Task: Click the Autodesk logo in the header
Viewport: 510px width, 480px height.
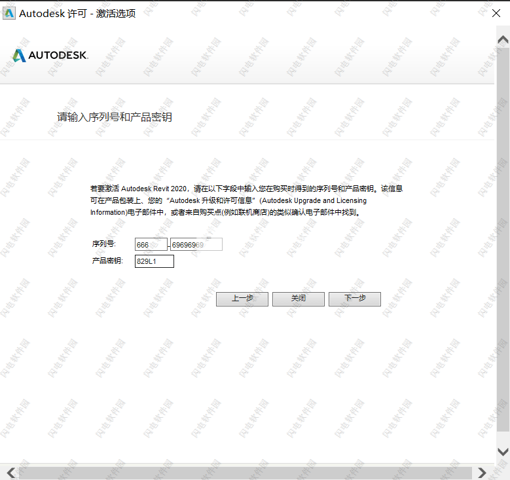Action: click(50, 55)
